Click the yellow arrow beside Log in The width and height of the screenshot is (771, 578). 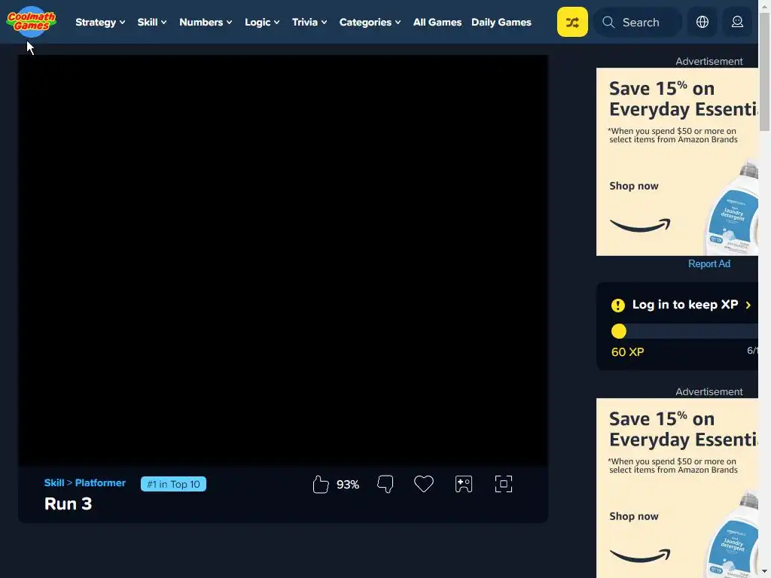tap(748, 306)
